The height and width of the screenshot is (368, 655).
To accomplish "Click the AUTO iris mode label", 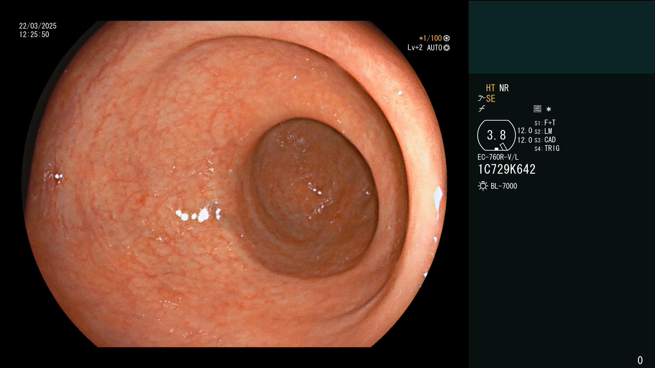I will 434,48.
